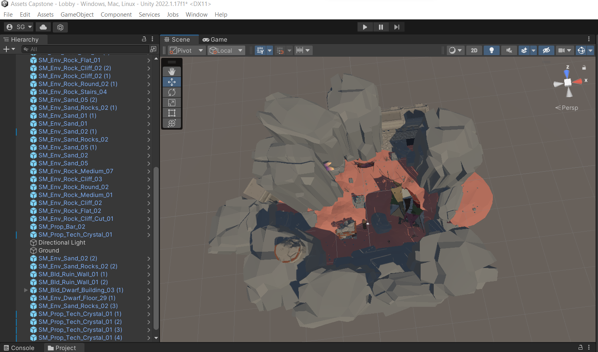Open the Pivot mode dropdown
Viewport: 598px width, 352px height.
click(x=186, y=50)
